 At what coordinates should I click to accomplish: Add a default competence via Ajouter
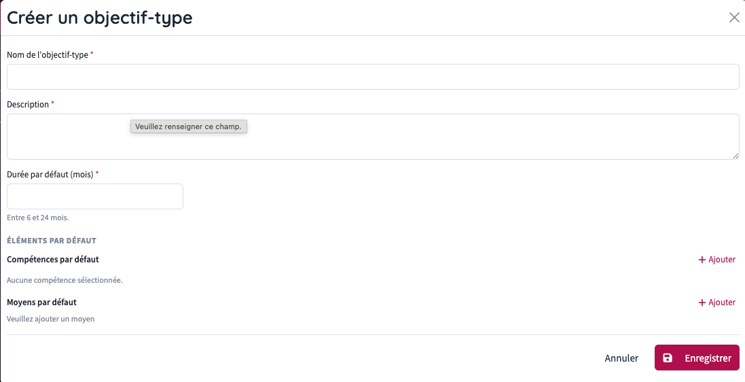click(x=717, y=260)
